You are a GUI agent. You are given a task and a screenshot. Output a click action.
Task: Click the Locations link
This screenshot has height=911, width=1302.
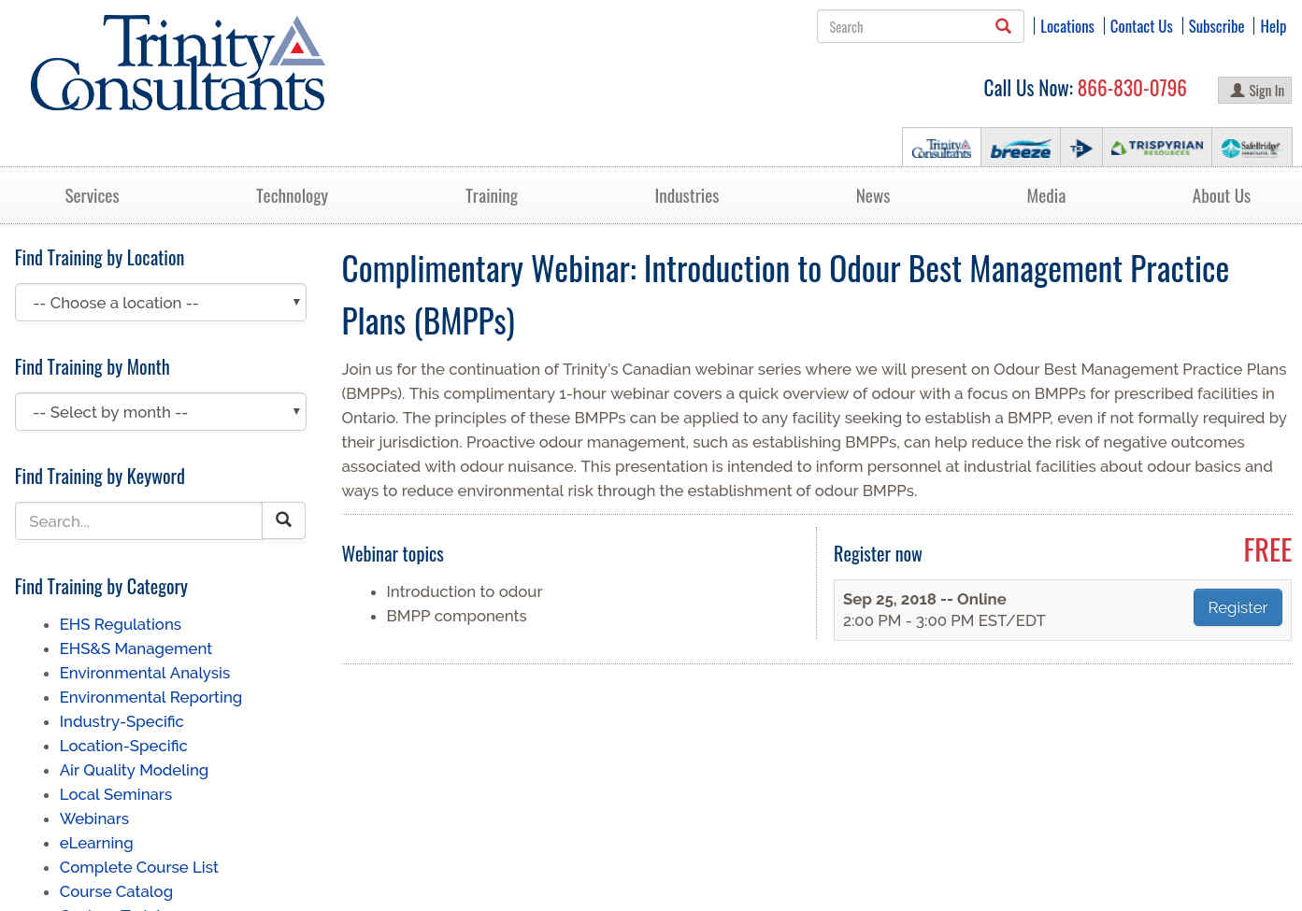tap(1067, 26)
